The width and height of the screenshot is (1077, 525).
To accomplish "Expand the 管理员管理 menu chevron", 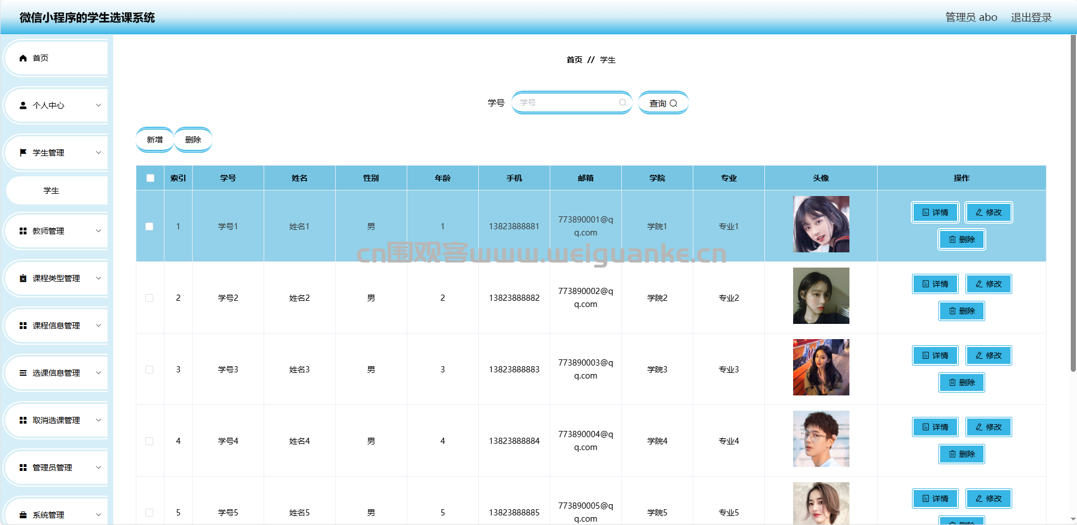I will click(x=99, y=468).
